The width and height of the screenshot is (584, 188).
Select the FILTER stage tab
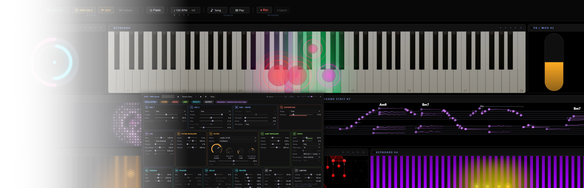[x=164, y=102]
